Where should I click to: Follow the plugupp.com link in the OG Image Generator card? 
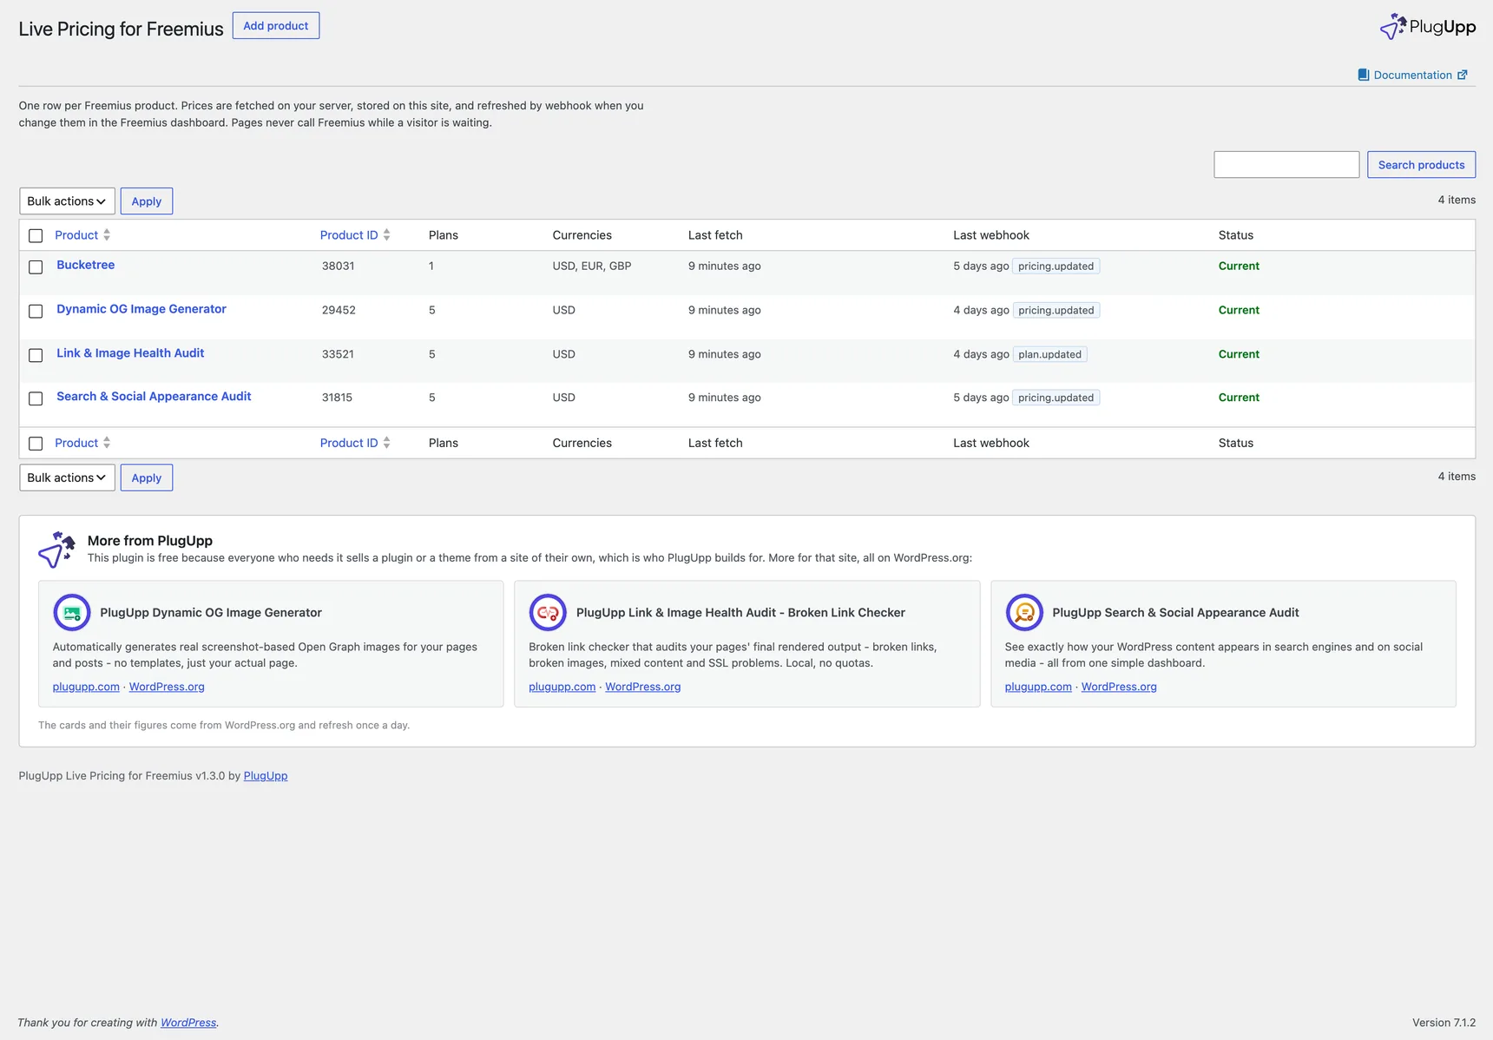click(x=86, y=687)
